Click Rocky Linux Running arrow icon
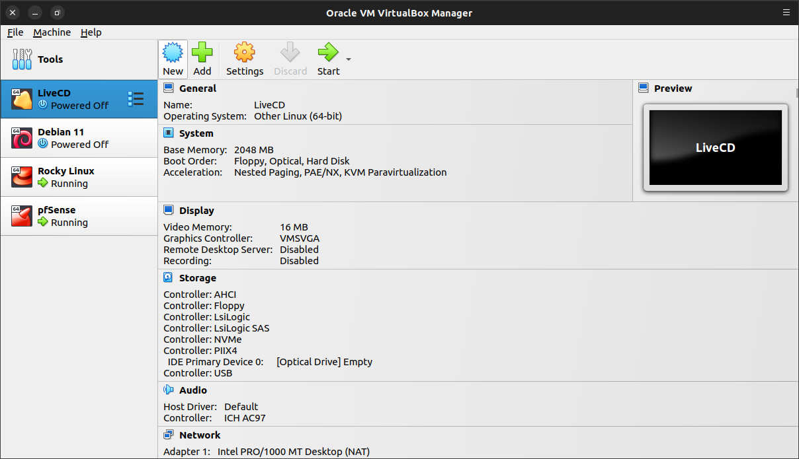 click(x=43, y=183)
